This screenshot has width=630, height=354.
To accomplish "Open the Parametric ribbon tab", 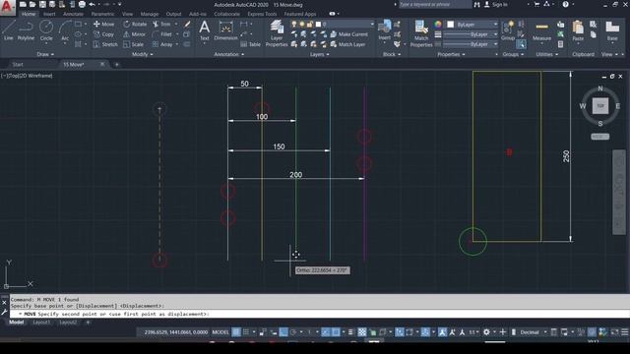I will pyautogui.click(x=102, y=14).
